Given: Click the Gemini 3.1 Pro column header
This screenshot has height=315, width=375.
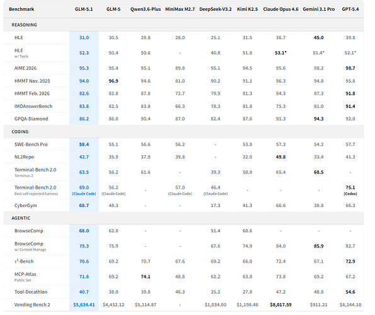Looking at the screenshot, I should click(x=318, y=9).
